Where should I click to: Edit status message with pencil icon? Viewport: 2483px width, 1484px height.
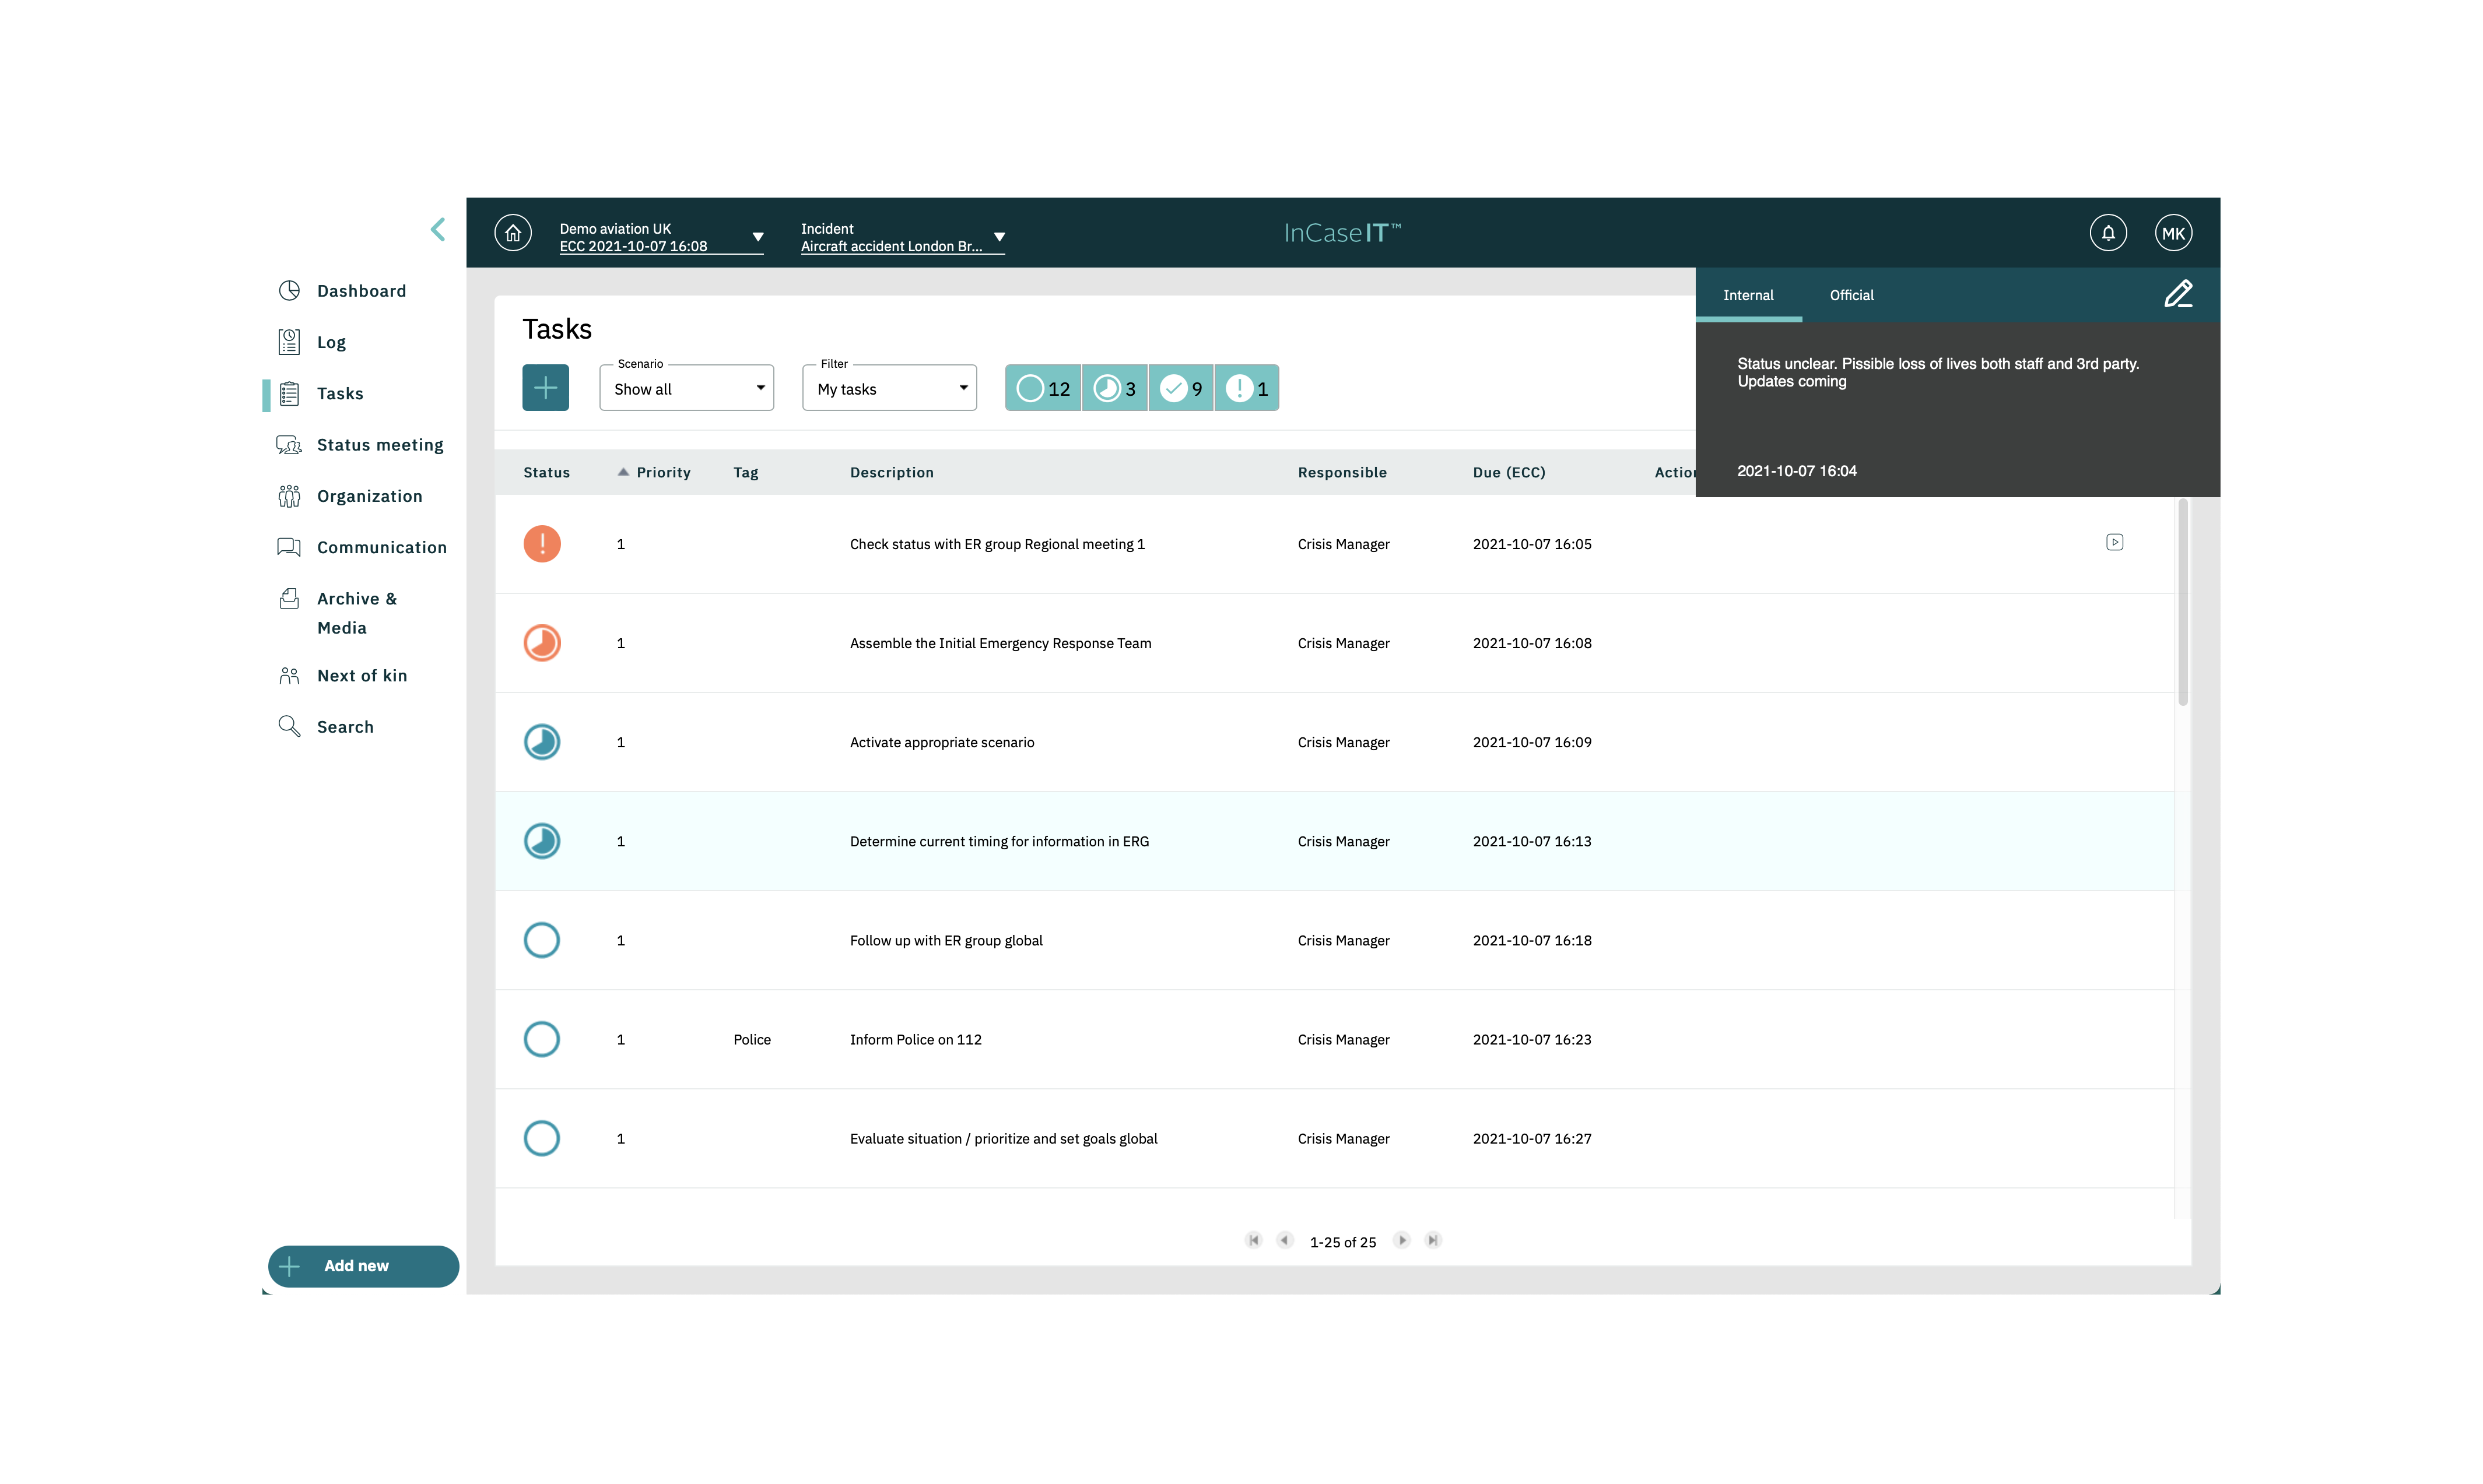click(2178, 294)
